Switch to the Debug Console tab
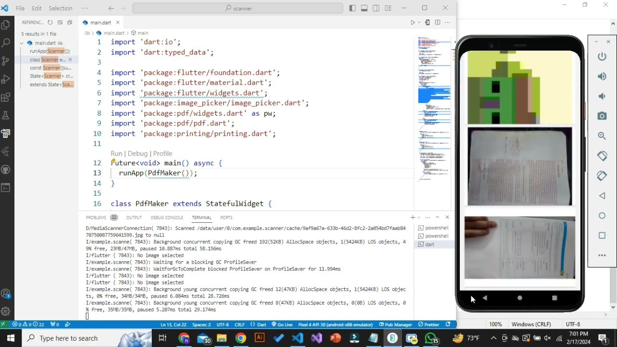Screen dimensions: 617x347 (167, 218)
